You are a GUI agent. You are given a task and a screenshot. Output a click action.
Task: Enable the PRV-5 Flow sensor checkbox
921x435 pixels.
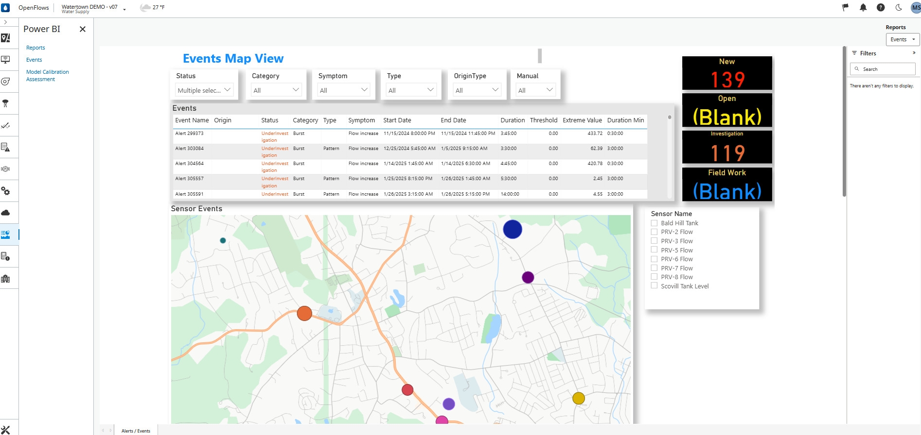click(654, 250)
